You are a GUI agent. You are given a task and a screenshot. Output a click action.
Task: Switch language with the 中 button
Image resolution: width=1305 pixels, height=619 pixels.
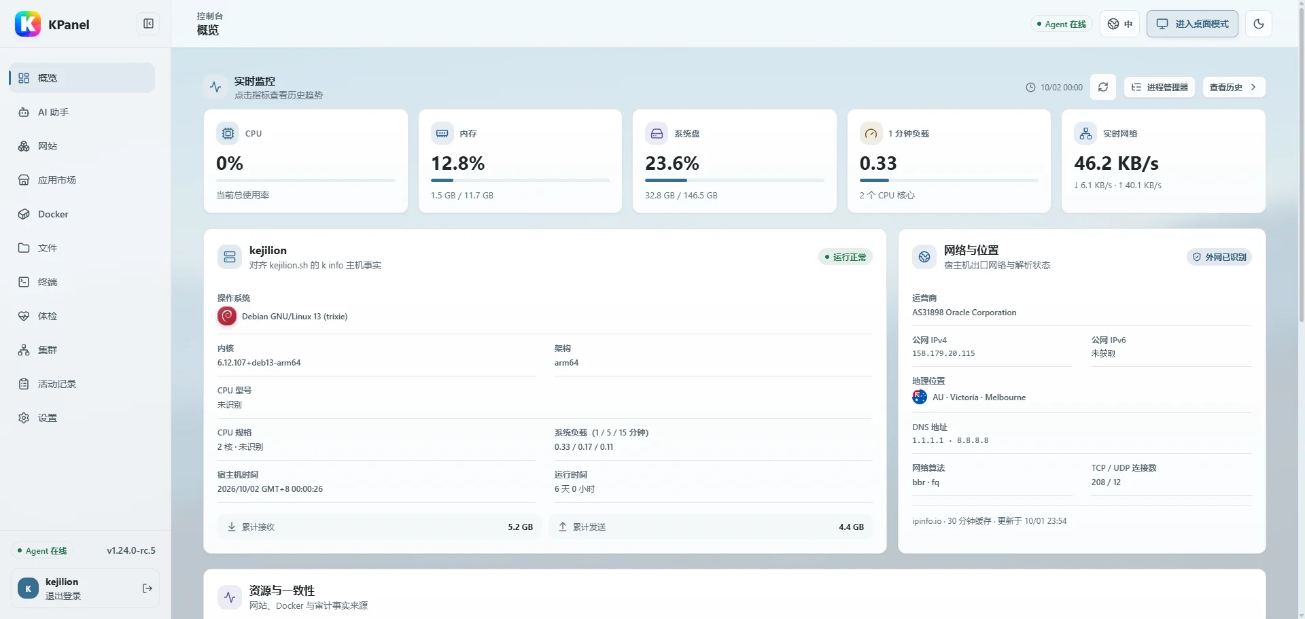[x=1119, y=24]
